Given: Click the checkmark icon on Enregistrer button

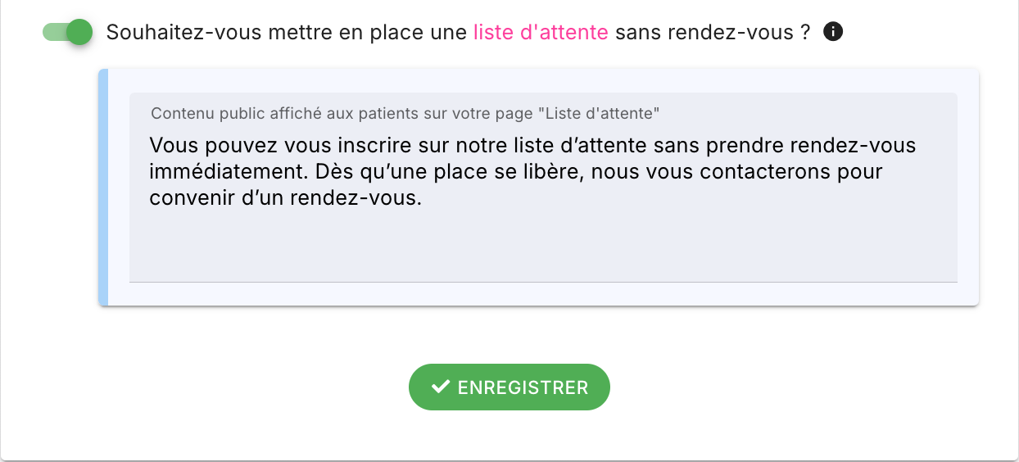Looking at the screenshot, I should (x=441, y=387).
